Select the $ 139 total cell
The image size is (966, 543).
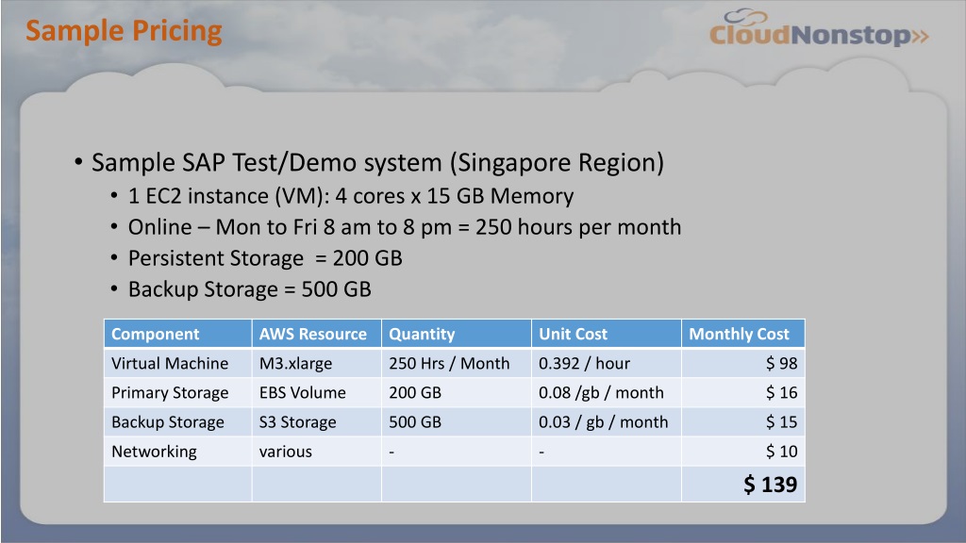tap(743, 485)
